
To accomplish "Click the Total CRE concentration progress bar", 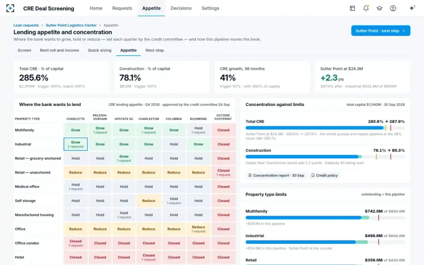I will 325,128.
